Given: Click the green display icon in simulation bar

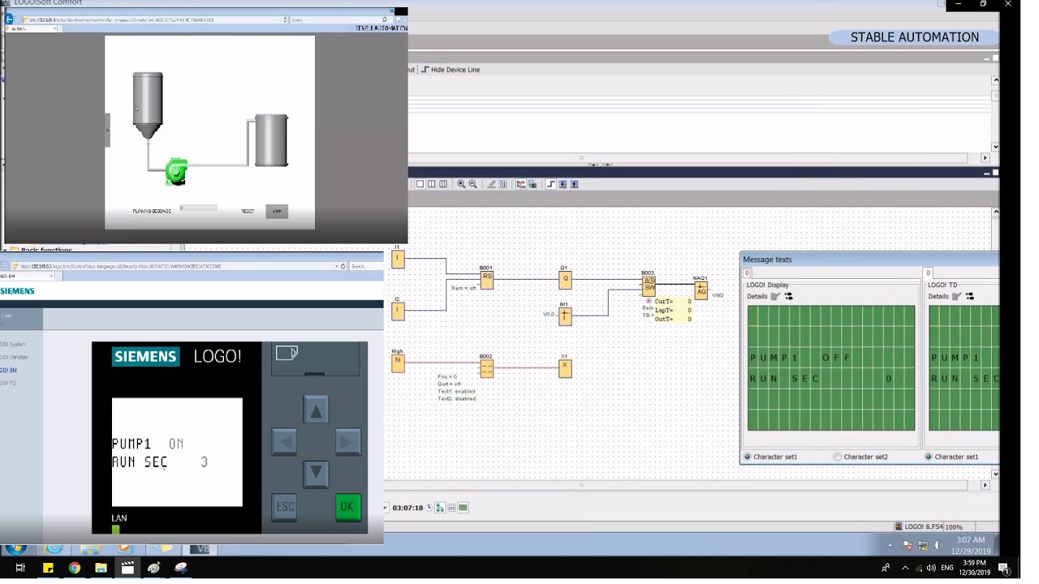Looking at the screenshot, I should 463,508.
